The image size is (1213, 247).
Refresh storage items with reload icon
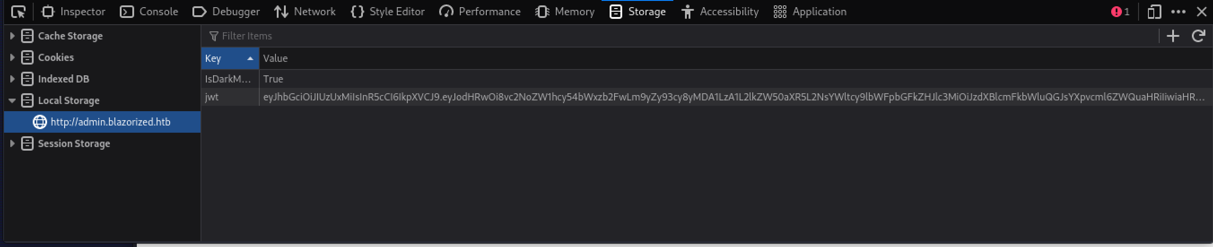pos(1198,36)
